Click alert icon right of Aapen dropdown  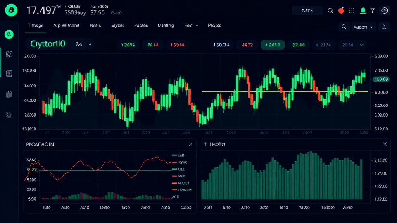click(x=384, y=27)
